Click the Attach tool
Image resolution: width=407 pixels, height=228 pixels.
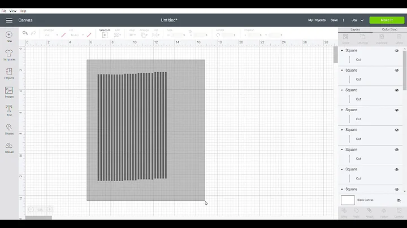369,211
